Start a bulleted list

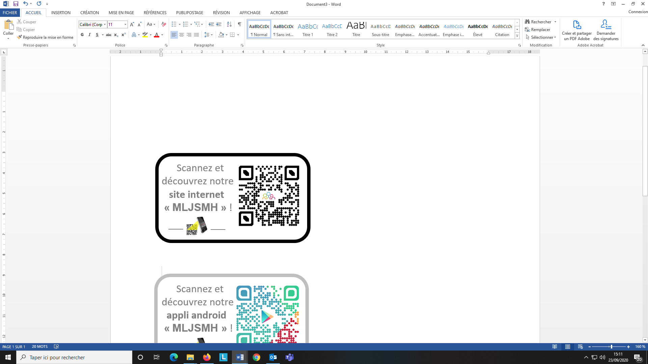click(x=174, y=24)
